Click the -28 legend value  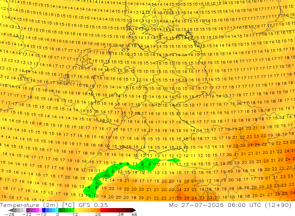coord(9,214)
